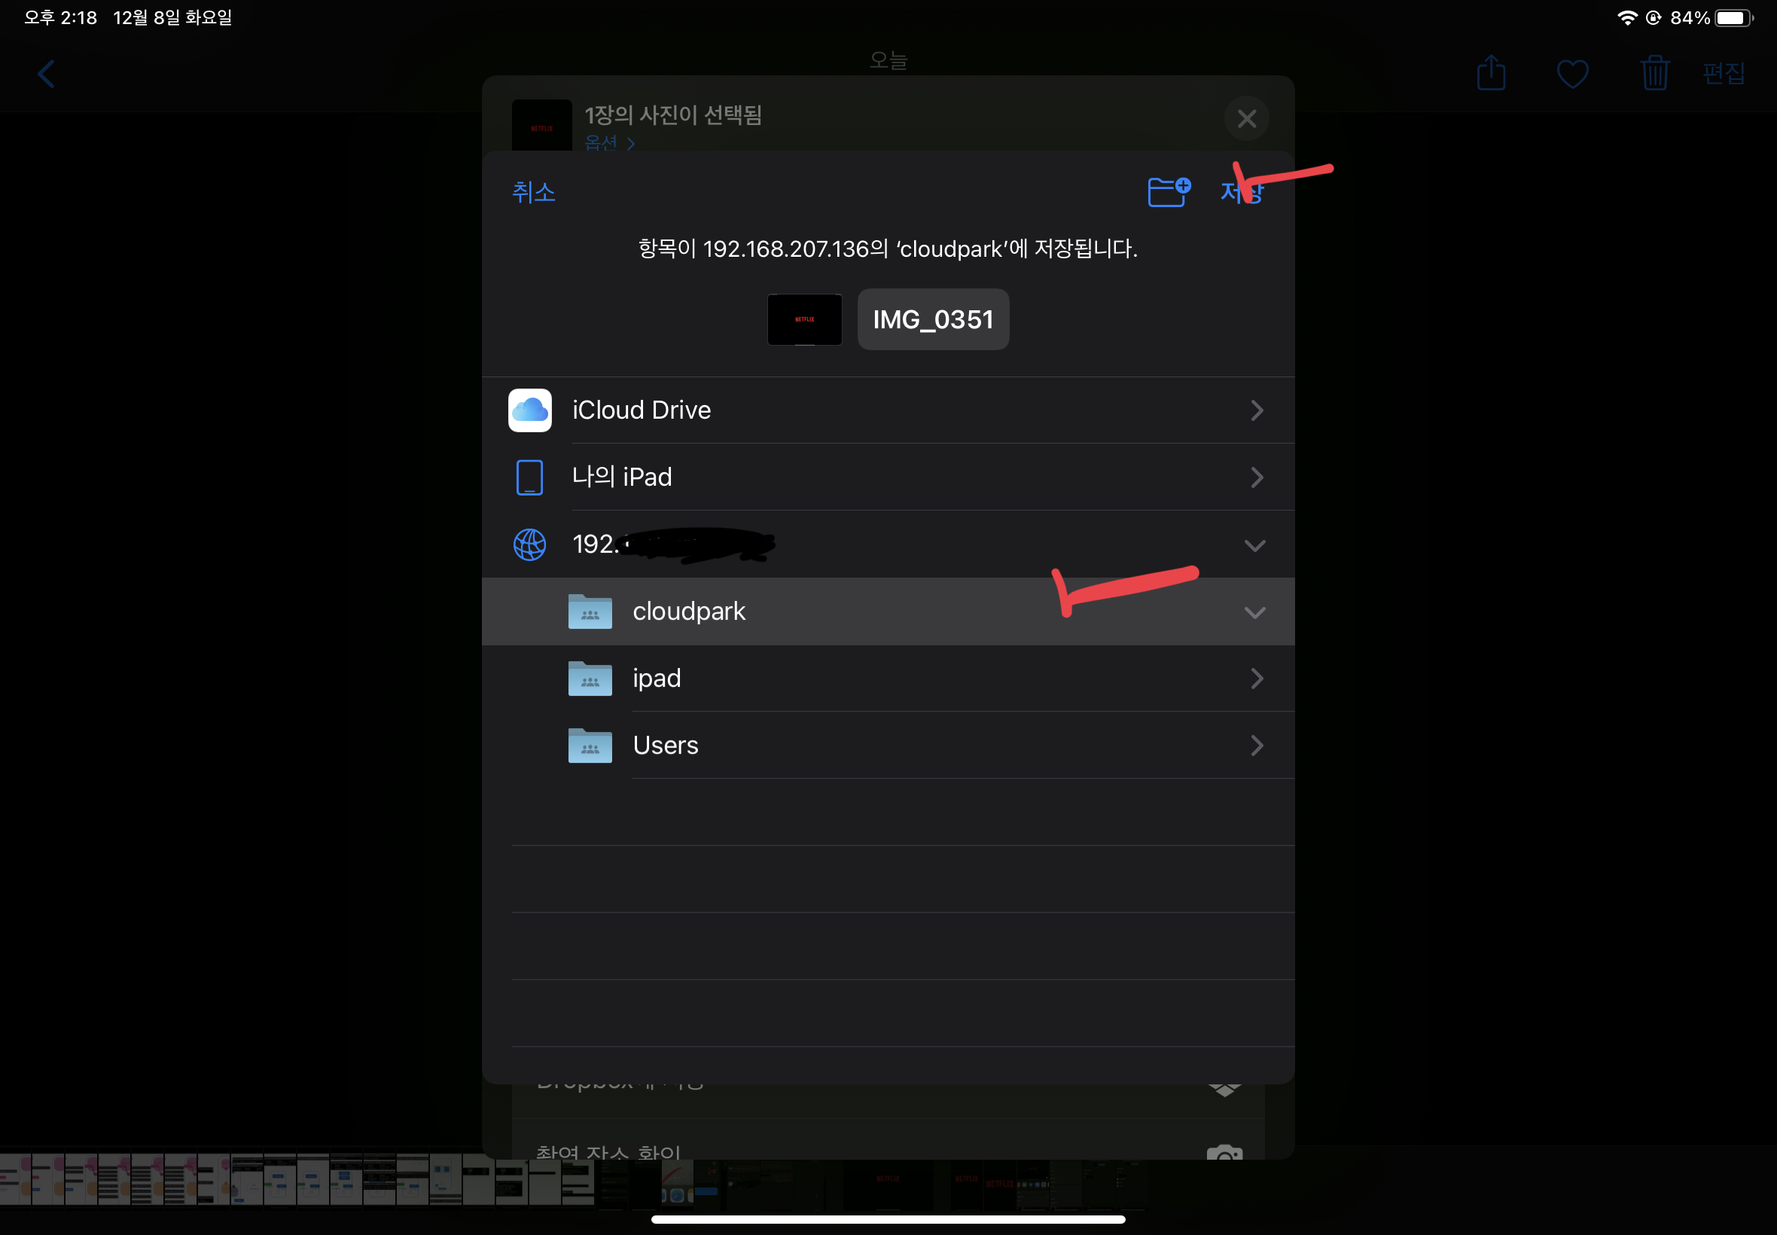Tap the 저장 save button

point(1241,192)
